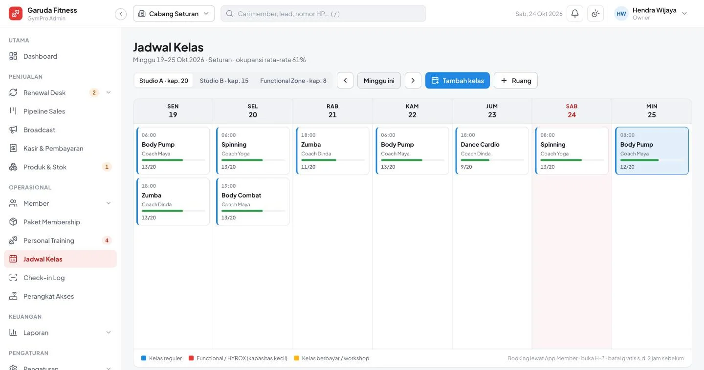Toggle dark mode with the theme icon

click(595, 14)
